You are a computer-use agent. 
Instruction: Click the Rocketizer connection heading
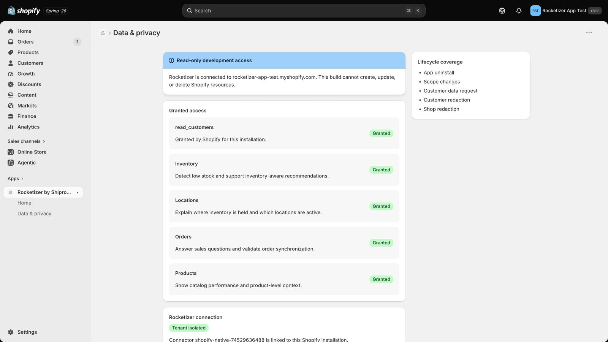click(196, 317)
